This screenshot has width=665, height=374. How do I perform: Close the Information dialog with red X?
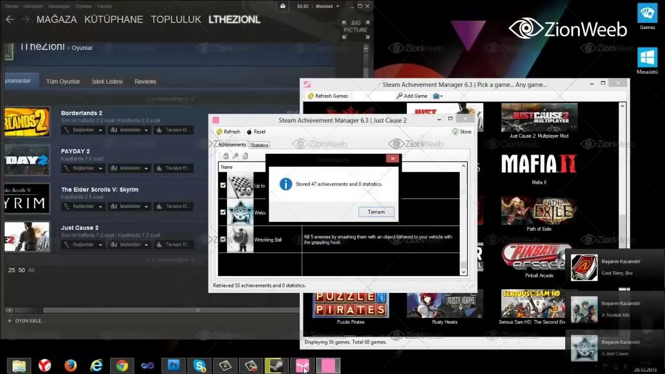392,158
